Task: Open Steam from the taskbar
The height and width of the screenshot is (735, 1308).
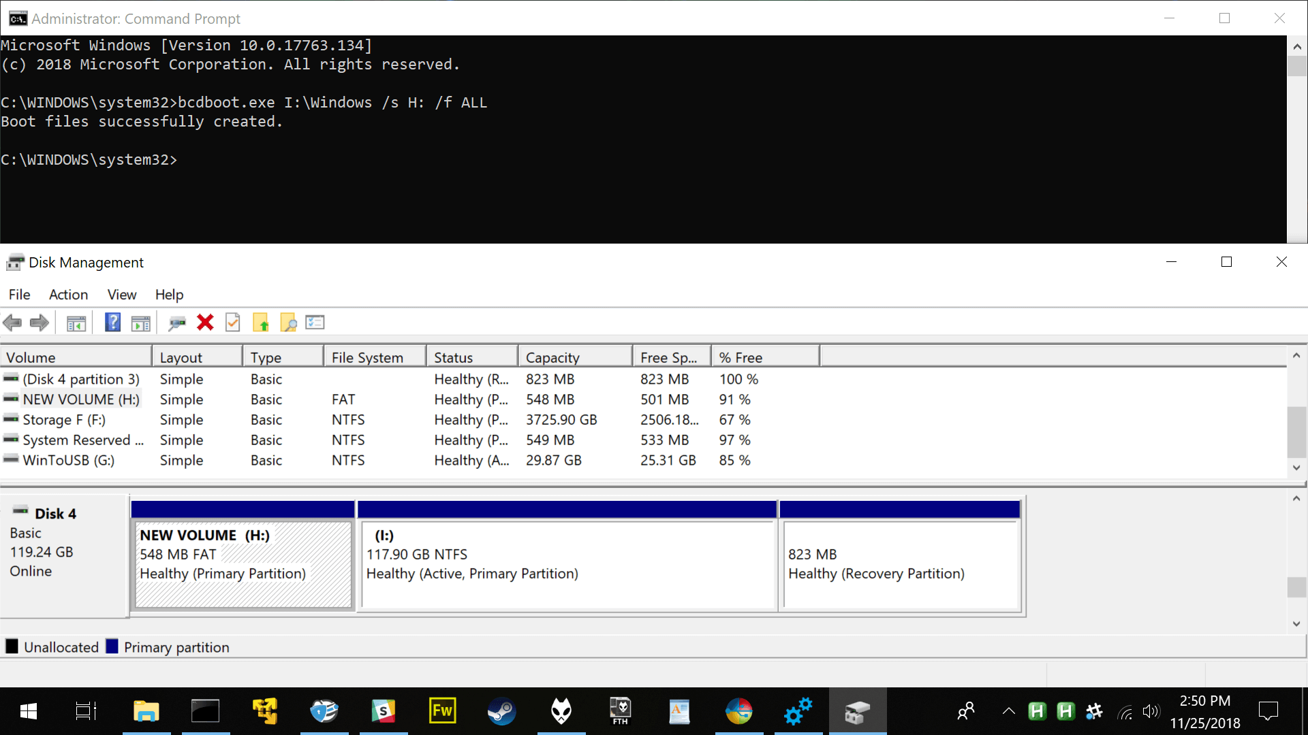Action: coord(501,712)
